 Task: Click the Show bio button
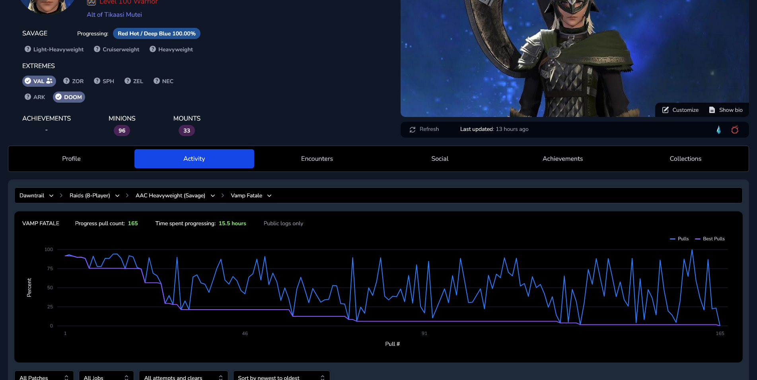[726, 110]
